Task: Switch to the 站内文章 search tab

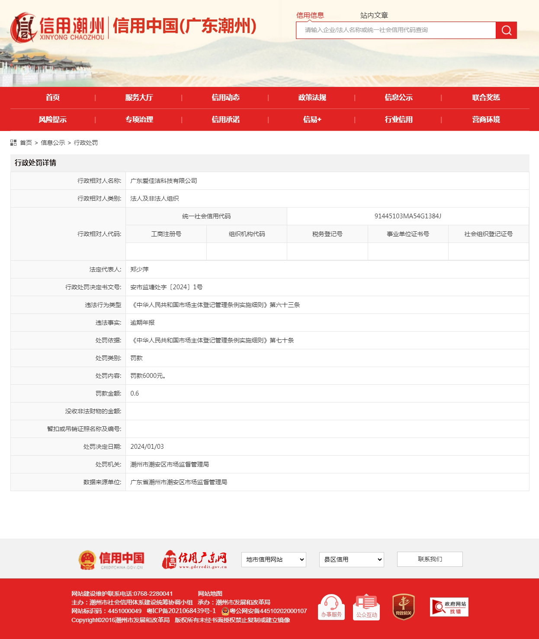Action: [x=374, y=15]
